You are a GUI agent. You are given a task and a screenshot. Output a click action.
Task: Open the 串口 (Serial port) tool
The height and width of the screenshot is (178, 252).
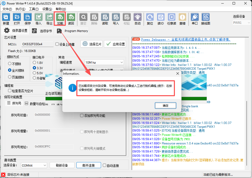[195, 19]
